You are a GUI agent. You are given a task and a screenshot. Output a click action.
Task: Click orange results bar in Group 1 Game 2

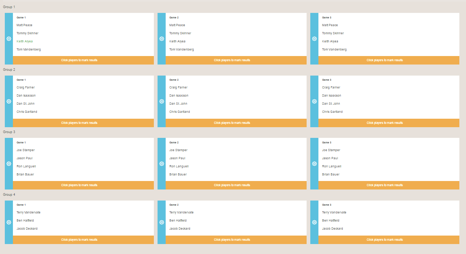pos(236,60)
